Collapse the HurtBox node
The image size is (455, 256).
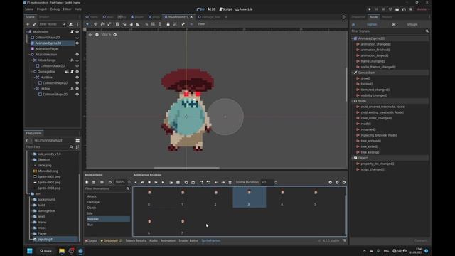pyautogui.click(x=35, y=78)
